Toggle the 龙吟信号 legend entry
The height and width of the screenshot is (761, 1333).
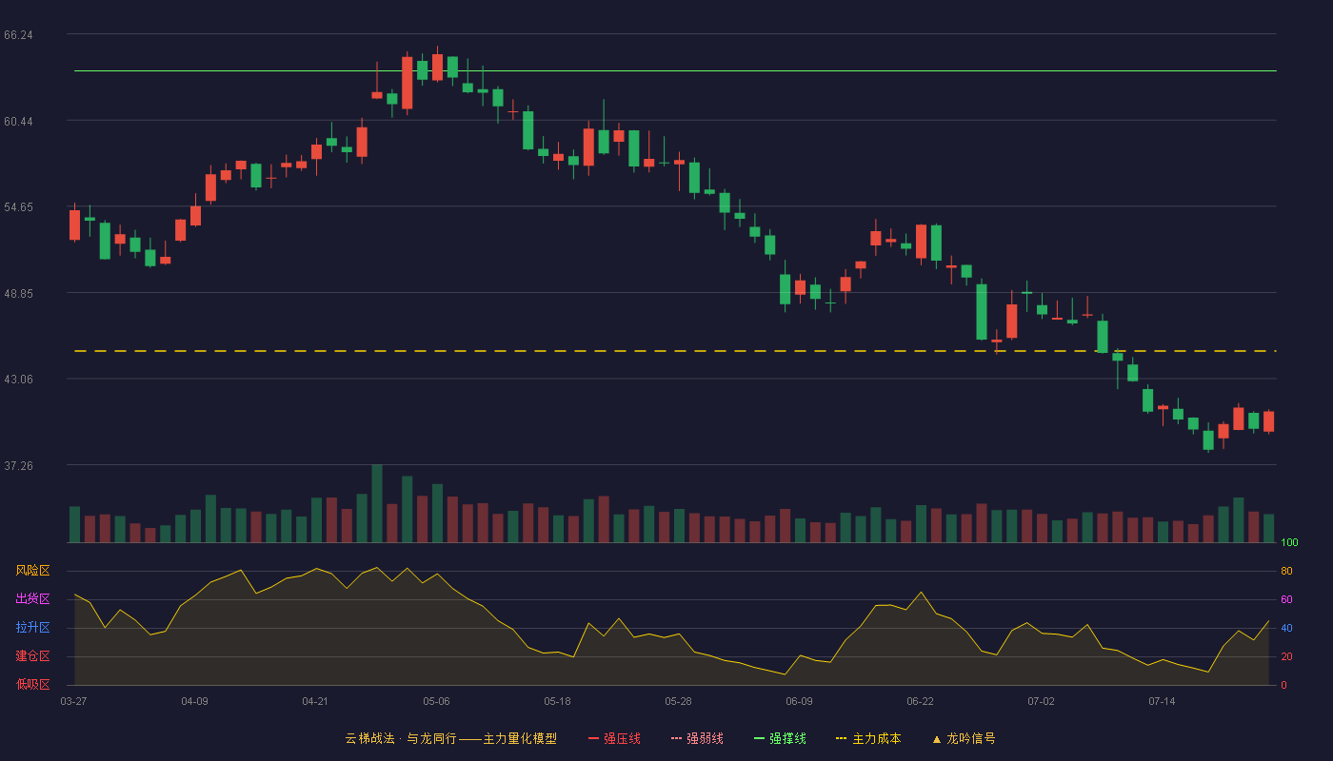(x=964, y=738)
